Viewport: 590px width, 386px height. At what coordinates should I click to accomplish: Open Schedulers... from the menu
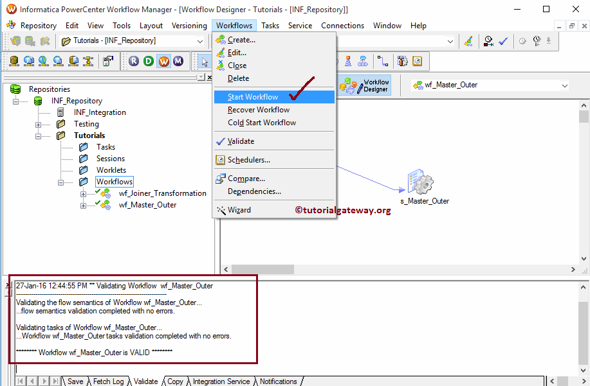point(274,160)
